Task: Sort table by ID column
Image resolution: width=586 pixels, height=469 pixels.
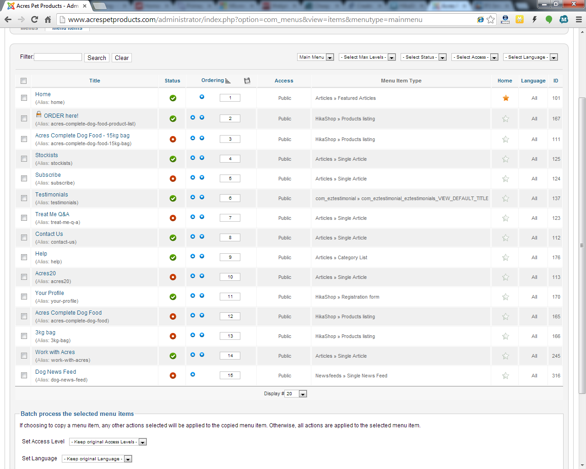Action: pos(556,81)
